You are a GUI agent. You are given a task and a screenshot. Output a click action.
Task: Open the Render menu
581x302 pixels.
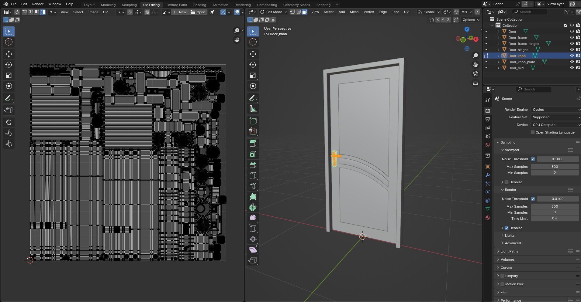(x=38, y=4)
